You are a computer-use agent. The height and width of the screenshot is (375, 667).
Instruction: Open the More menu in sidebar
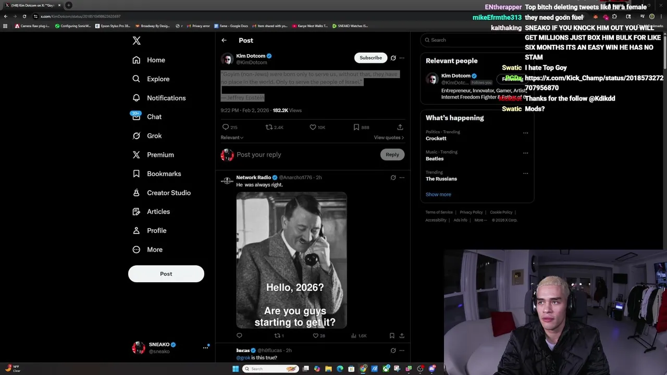pyautogui.click(x=147, y=249)
